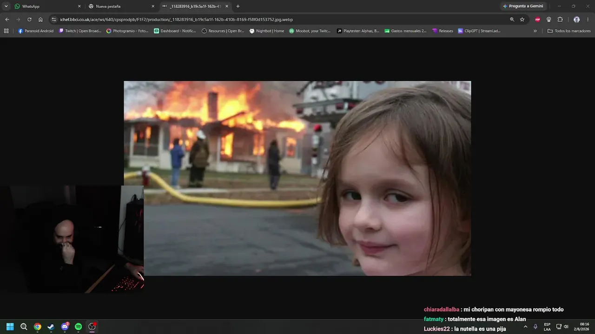Bookmark this page with the star

coord(522,19)
